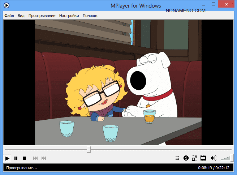Expand the Проигрывание menu

point(42,16)
